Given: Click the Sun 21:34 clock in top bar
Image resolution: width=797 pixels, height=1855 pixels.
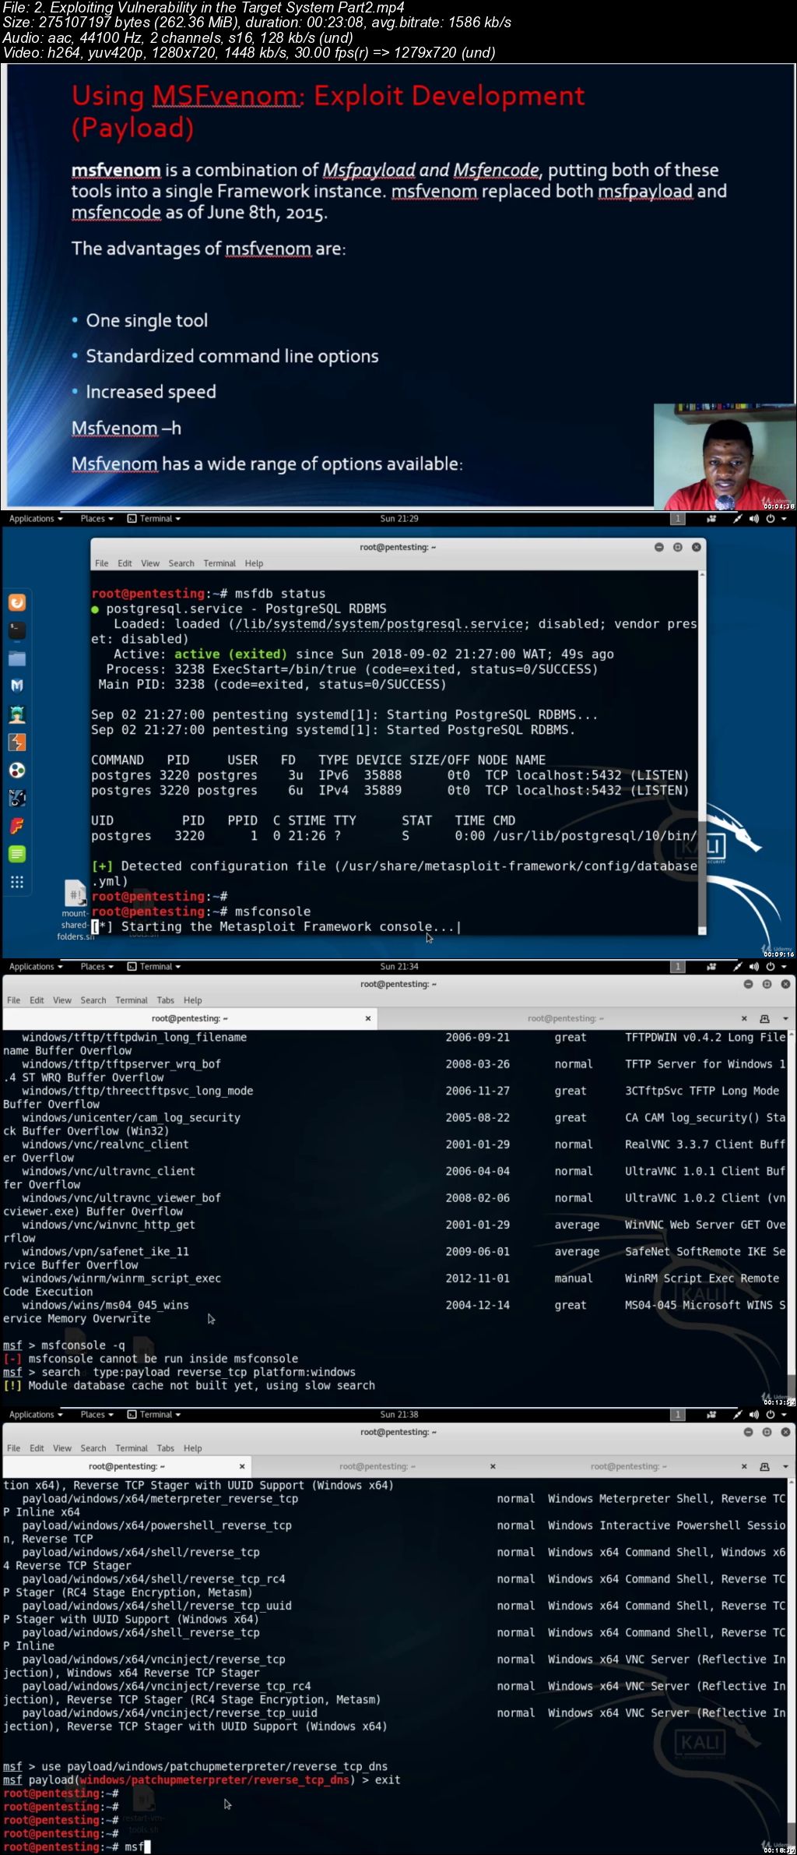Looking at the screenshot, I should tap(399, 967).
